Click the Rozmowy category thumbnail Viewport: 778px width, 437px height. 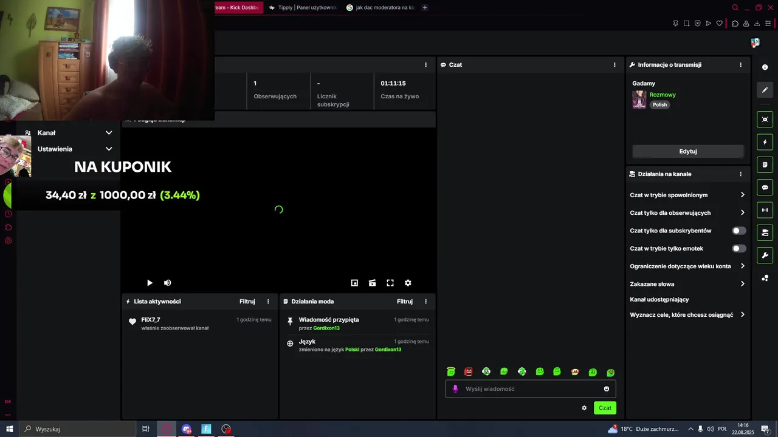(639, 100)
